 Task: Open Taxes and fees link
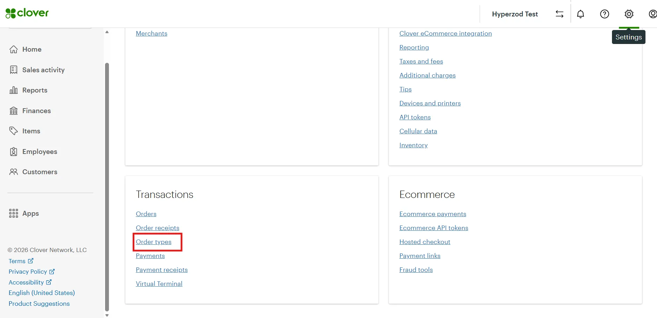[x=421, y=61]
